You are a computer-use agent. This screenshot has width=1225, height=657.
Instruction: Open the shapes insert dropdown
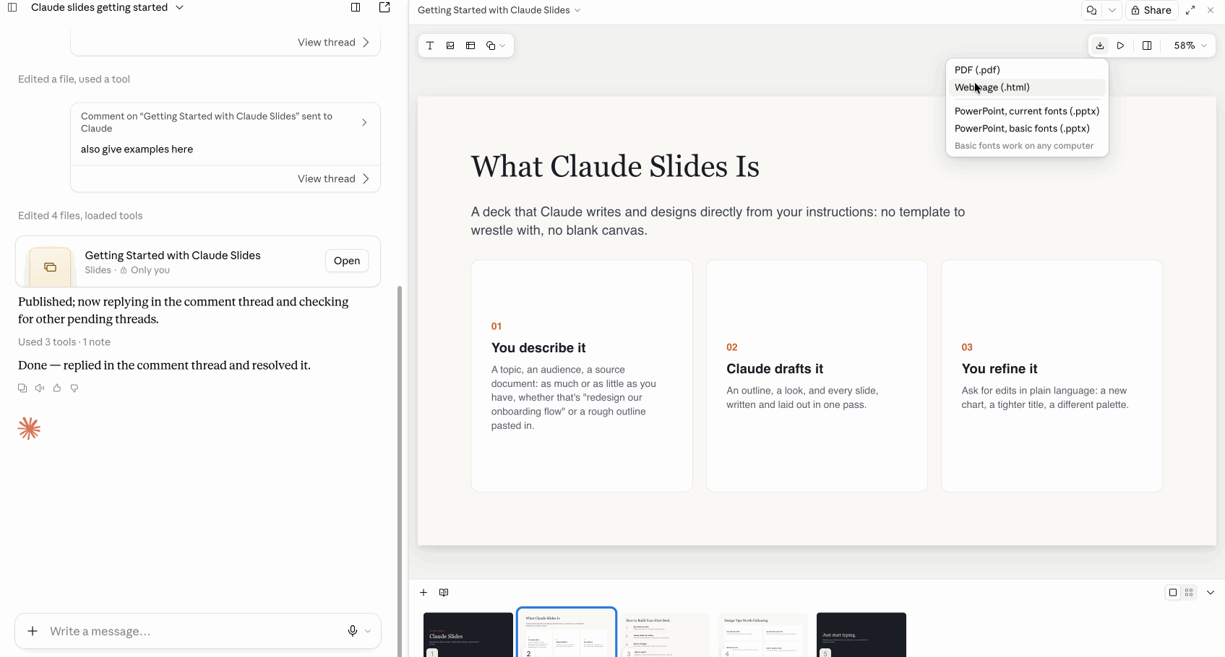[x=495, y=45]
